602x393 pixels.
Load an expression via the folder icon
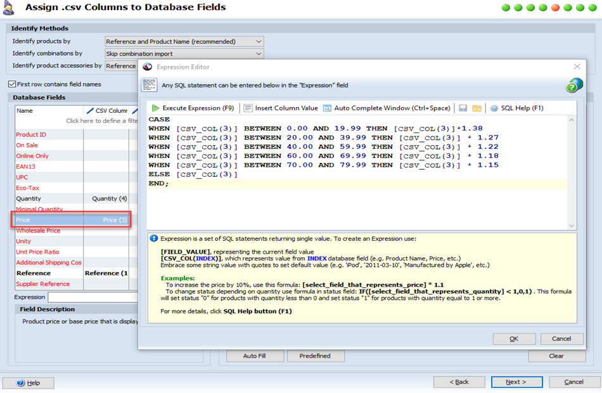477,108
